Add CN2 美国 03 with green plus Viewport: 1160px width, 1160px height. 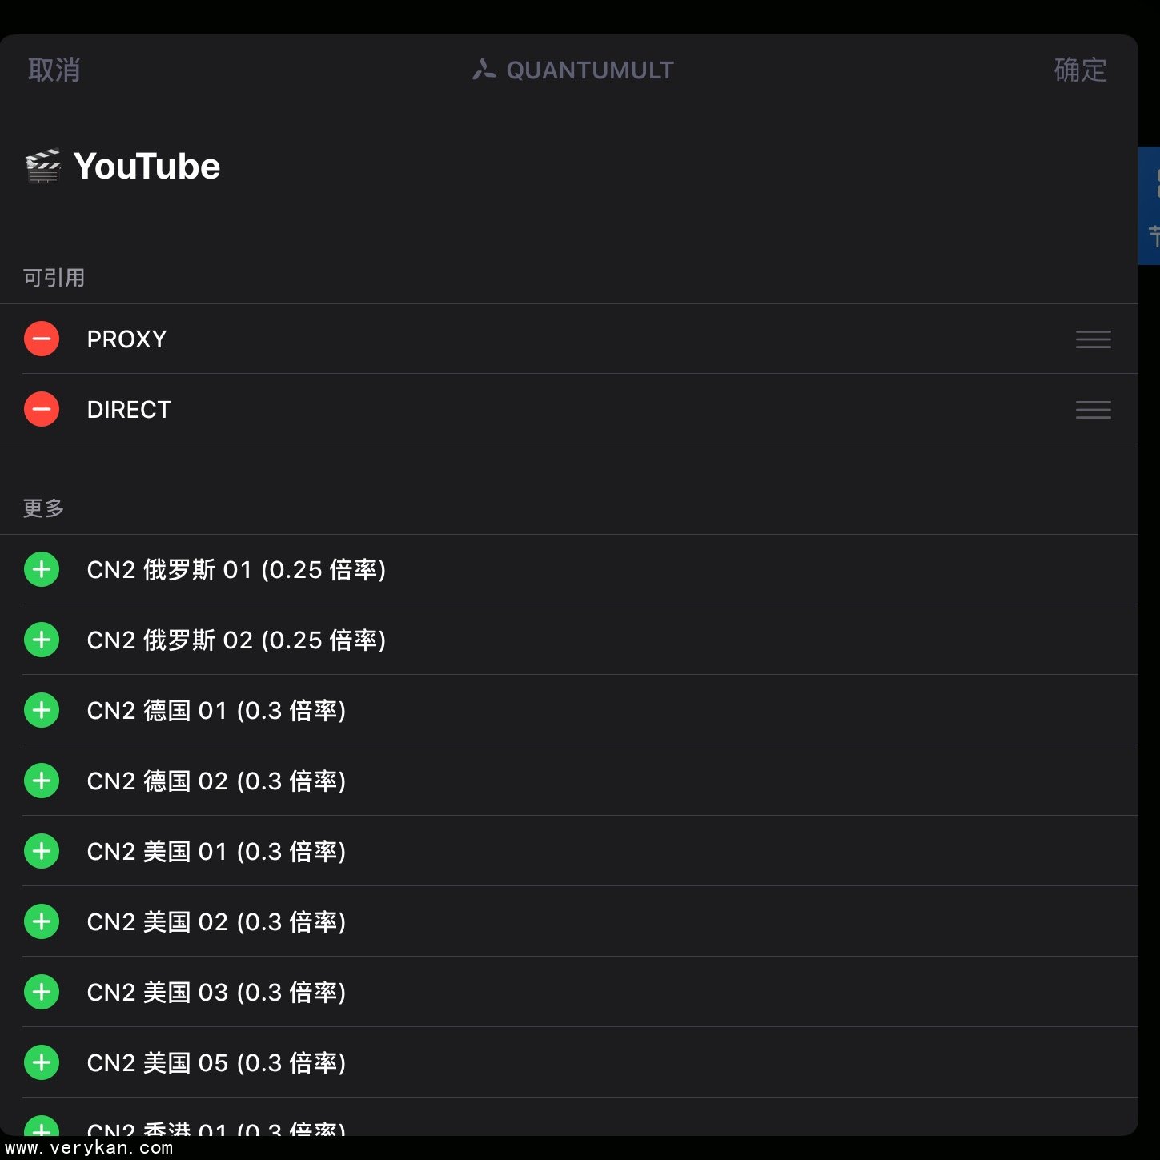[42, 993]
